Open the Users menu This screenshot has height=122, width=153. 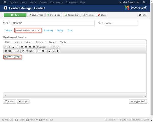[x=23, y=2]
